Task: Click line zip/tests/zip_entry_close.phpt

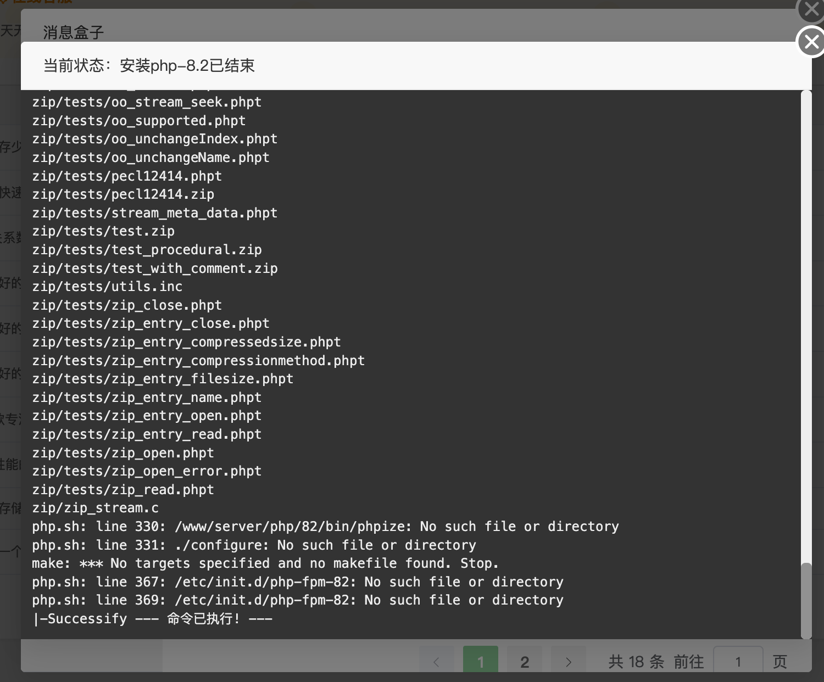Action: [x=151, y=323]
